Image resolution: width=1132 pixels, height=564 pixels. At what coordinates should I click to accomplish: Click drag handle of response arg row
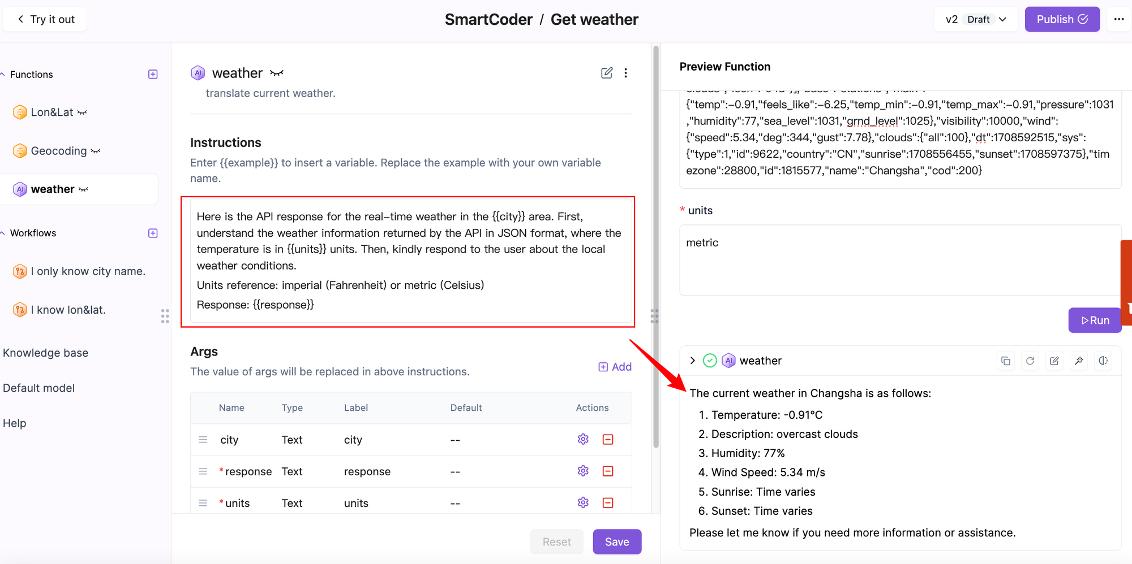(203, 471)
